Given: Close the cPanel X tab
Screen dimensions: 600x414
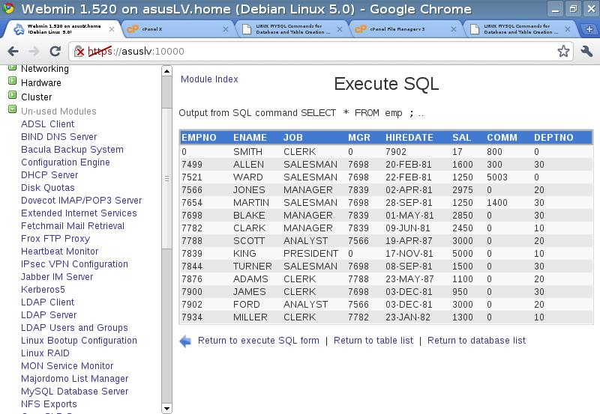Looking at the screenshot, I should pos(226,29).
